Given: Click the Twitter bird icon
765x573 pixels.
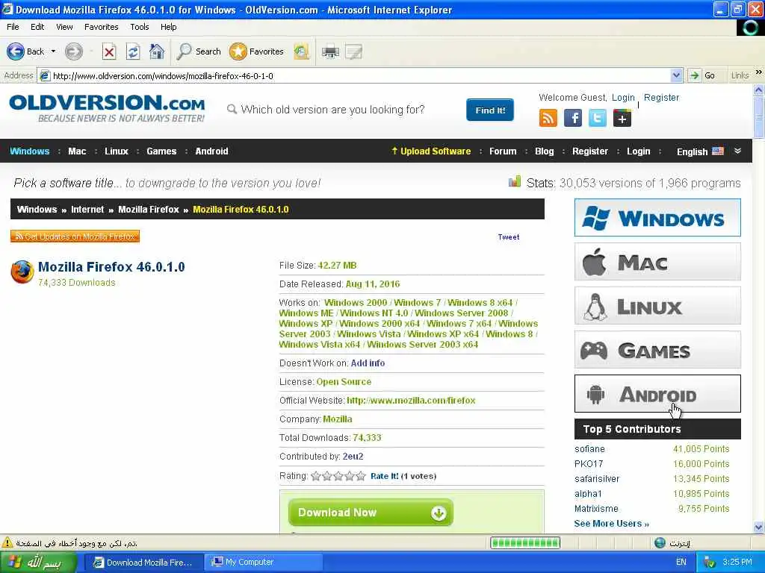Looking at the screenshot, I should coord(597,118).
